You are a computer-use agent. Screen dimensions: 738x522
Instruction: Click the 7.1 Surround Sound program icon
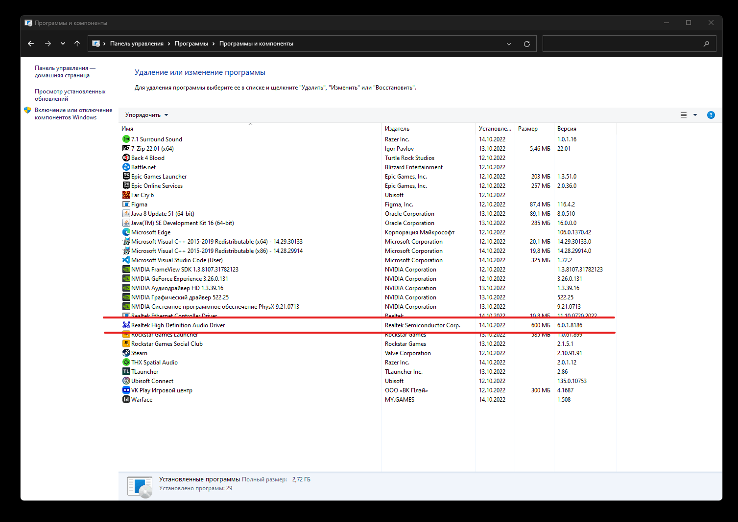coord(126,139)
